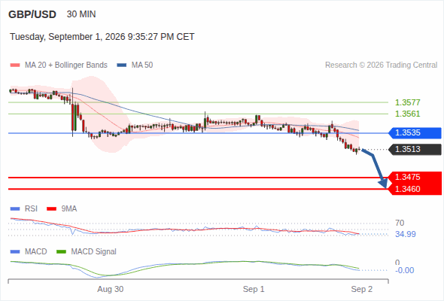The width and height of the screenshot is (444, 301).
Task: Click the 1.3561 resistance level label
Action: click(x=407, y=114)
